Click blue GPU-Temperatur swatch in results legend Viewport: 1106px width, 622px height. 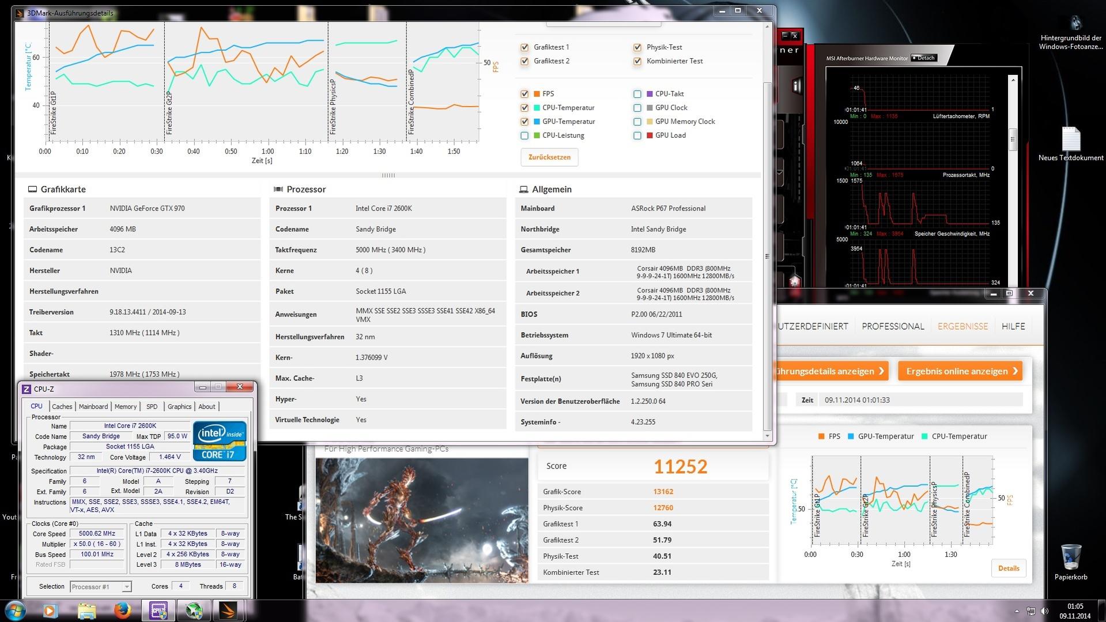851,436
